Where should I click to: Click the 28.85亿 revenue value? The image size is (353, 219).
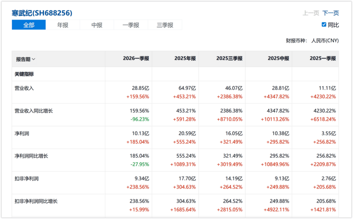tap(140, 88)
